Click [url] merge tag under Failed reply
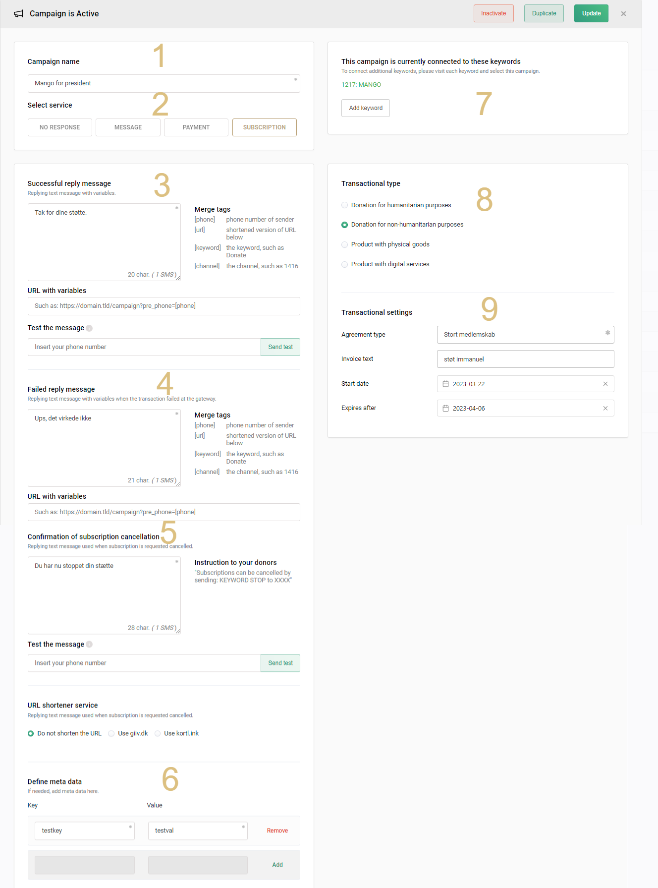 pyautogui.click(x=200, y=436)
